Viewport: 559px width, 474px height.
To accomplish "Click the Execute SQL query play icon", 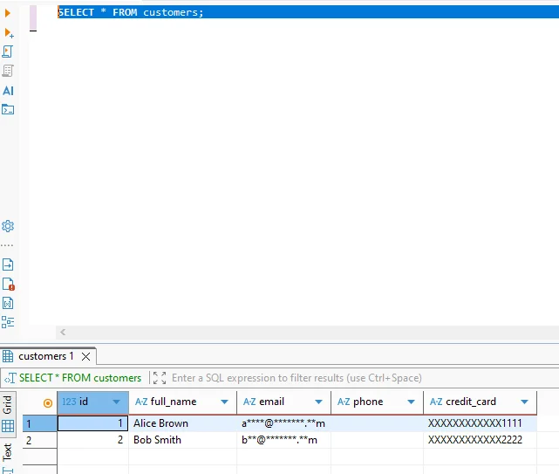I will coord(8,14).
